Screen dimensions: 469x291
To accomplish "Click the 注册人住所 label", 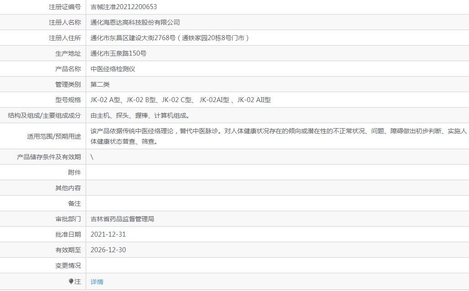I will coord(65,38).
